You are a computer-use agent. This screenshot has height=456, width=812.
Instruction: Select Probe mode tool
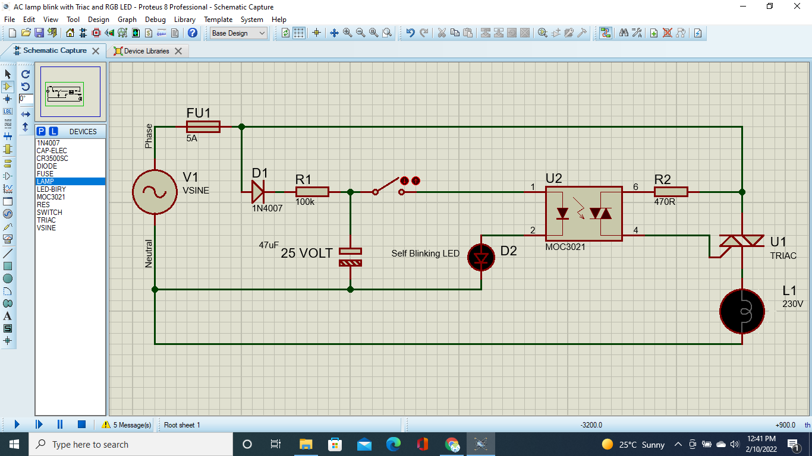click(x=8, y=226)
